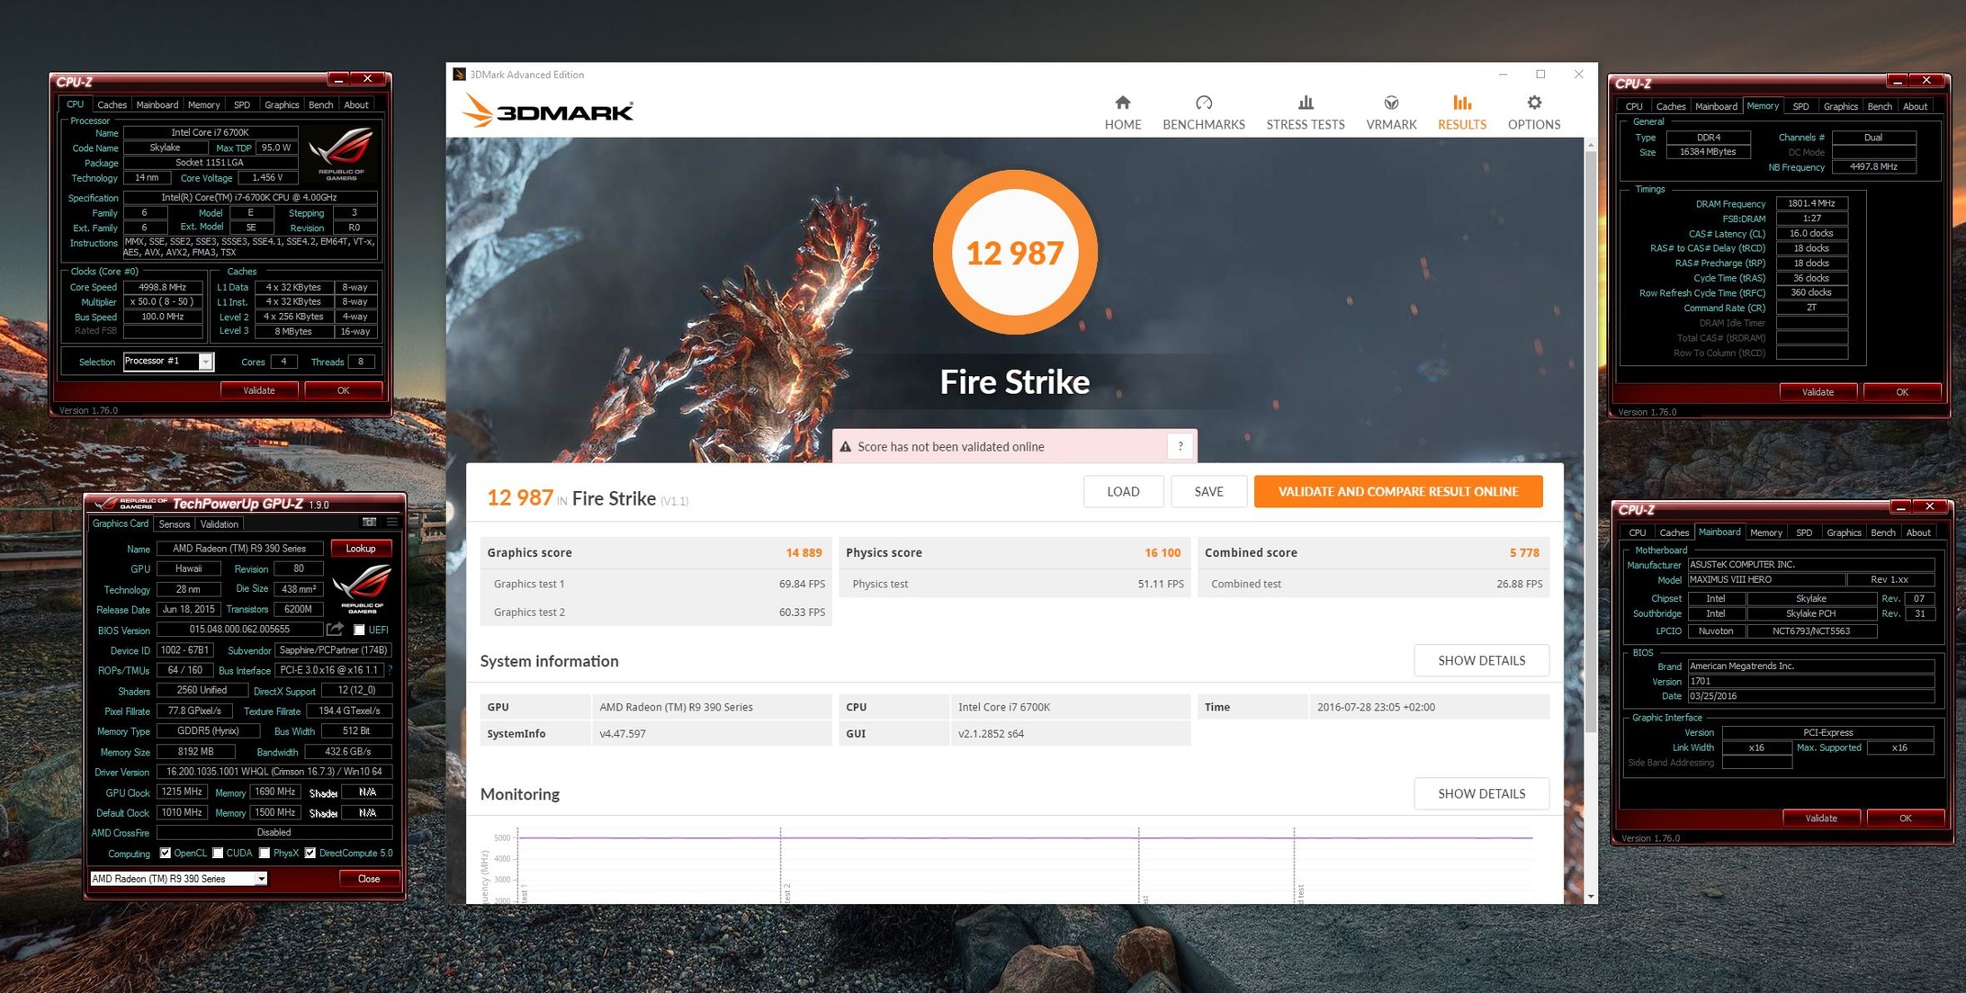Go to Home in 3DMark navigation
Image resolution: width=1966 pixels, height=993 pixels.
click(x=1122, y=113)
